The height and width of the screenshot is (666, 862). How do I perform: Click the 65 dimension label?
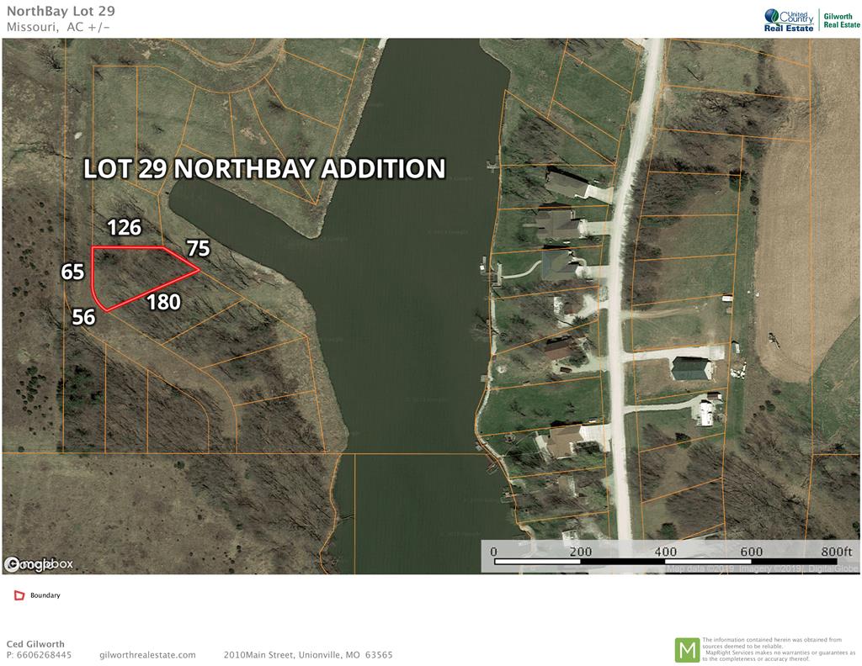coord(72,272)
